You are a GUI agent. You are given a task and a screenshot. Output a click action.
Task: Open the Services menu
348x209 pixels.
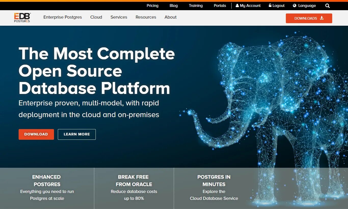pos(119,17)
